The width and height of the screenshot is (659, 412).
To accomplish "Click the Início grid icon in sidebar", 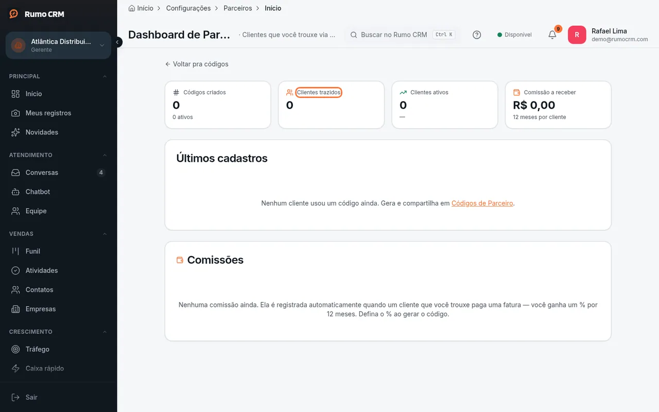I will tap(16, 94).
